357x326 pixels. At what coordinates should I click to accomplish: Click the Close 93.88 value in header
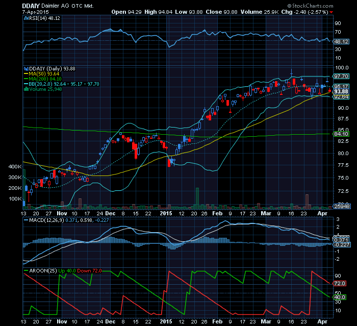click(221, 12)
